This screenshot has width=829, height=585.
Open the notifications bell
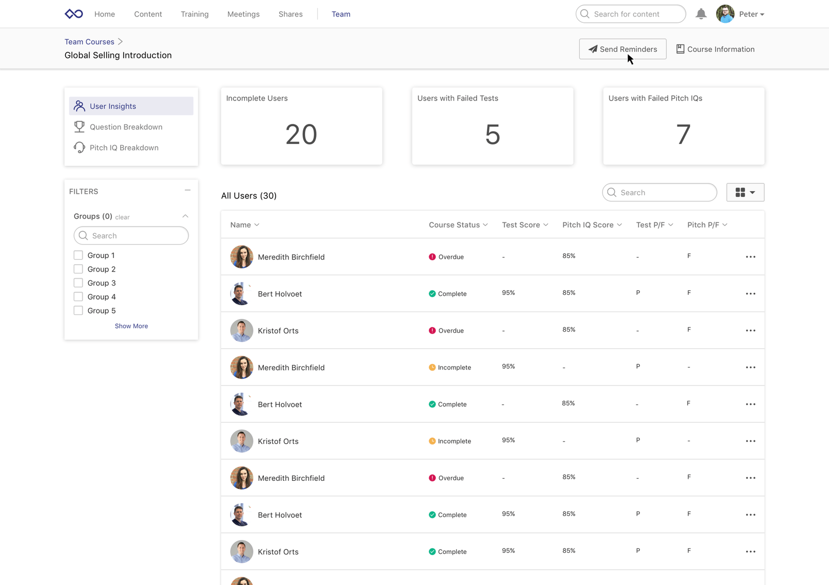pos(701,14)
